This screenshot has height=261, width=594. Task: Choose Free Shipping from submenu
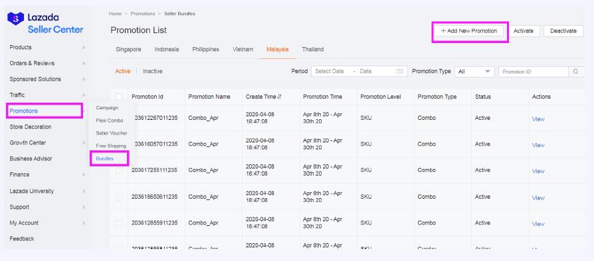(x=111, y=146)
